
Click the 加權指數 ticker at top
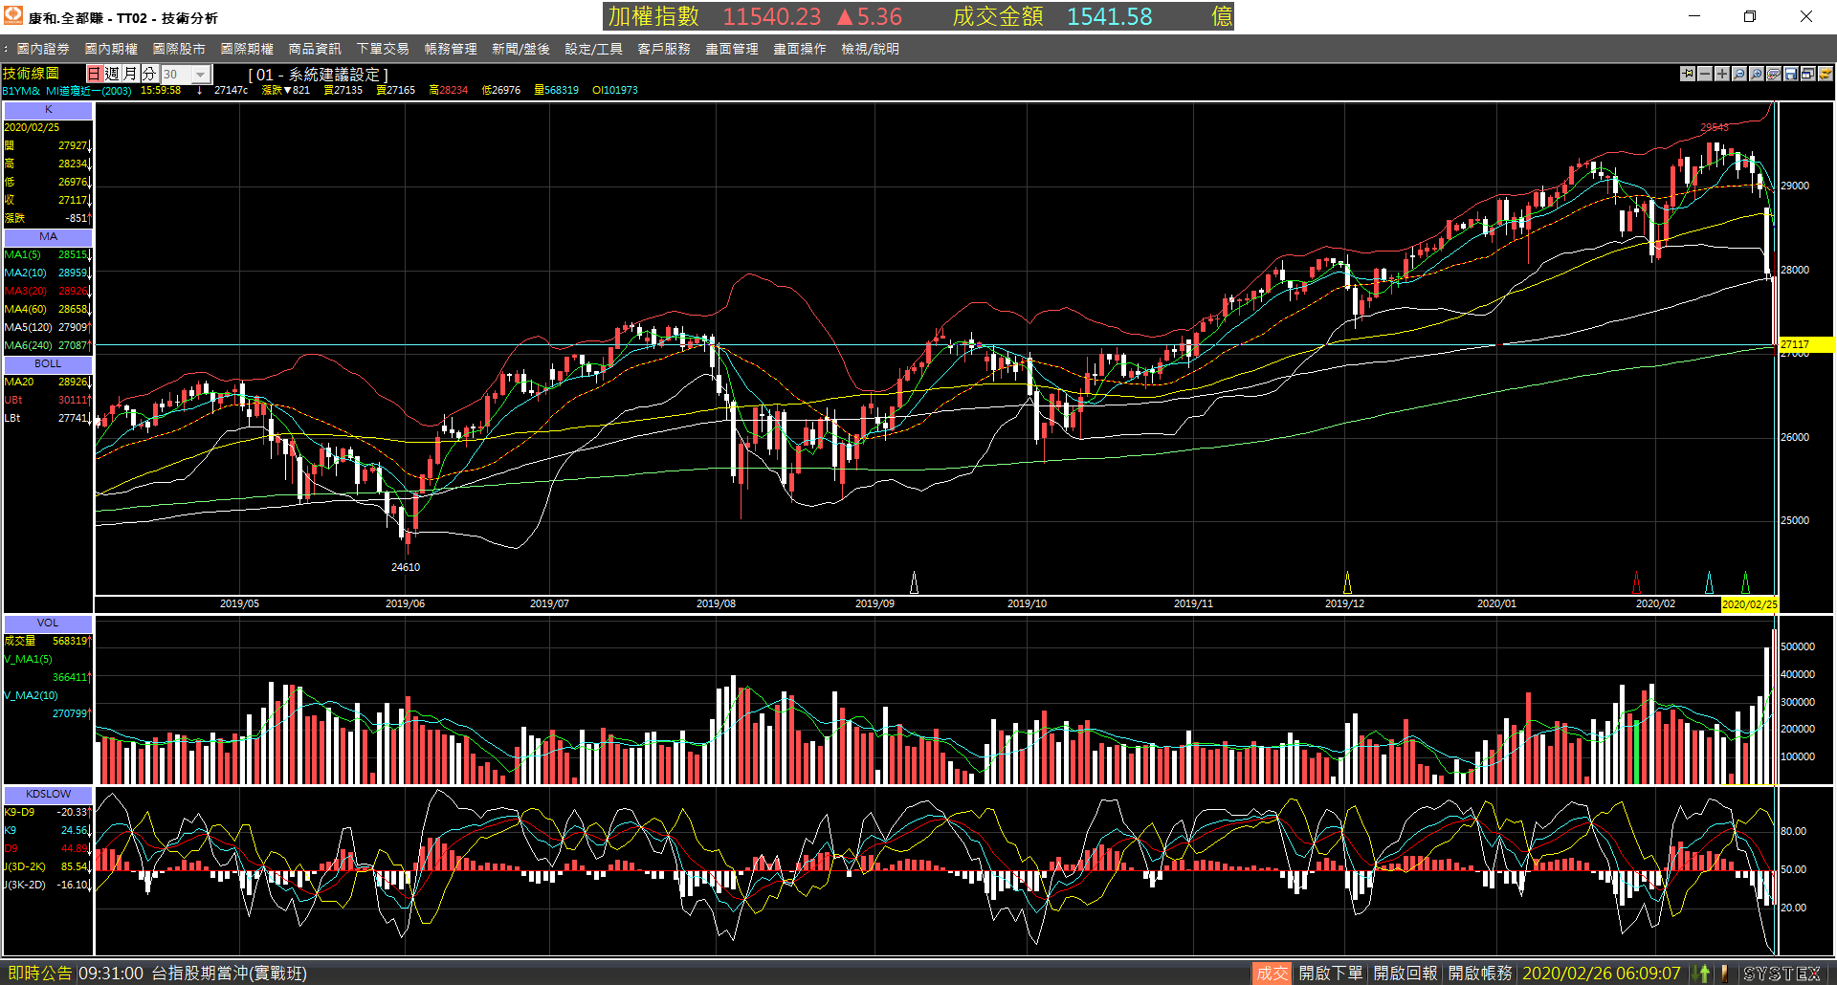coord(653,16)
